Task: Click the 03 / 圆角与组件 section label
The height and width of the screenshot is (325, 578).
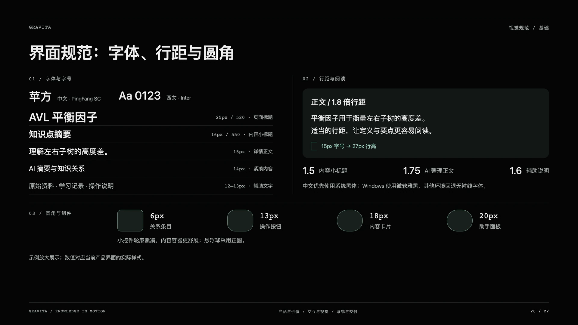Action: pos(50,213)
